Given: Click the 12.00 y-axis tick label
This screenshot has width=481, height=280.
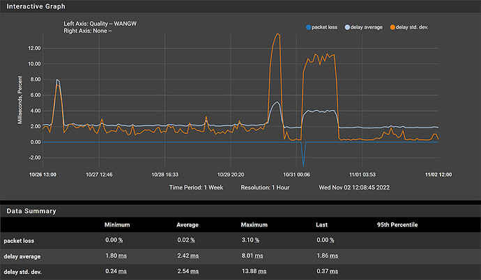Looking at the screenshot, I should pos(34,48).
